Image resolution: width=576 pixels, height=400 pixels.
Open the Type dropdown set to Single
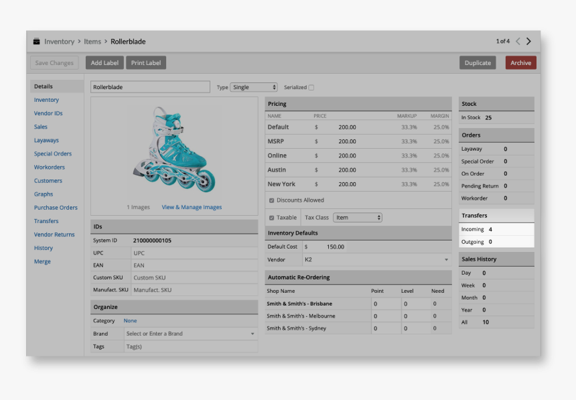click(254, 87)
